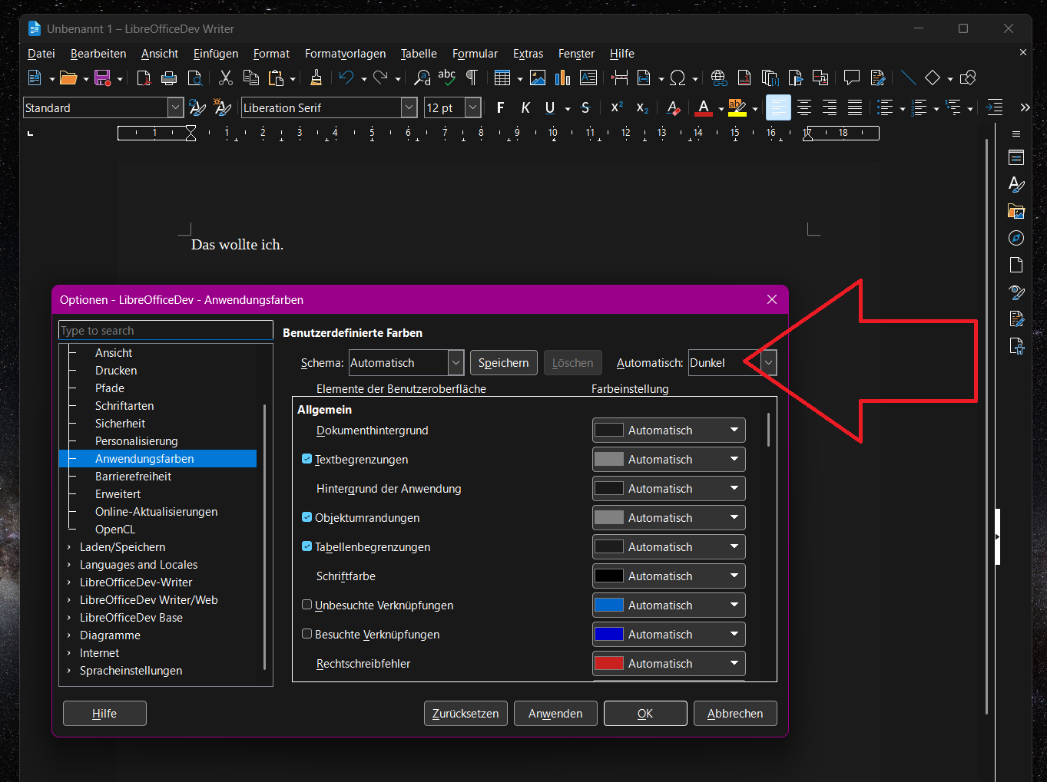Click the Insert Text Box icon
Image resolution: width=1047 pixels, height=782 pixels.
pos(588,78)
